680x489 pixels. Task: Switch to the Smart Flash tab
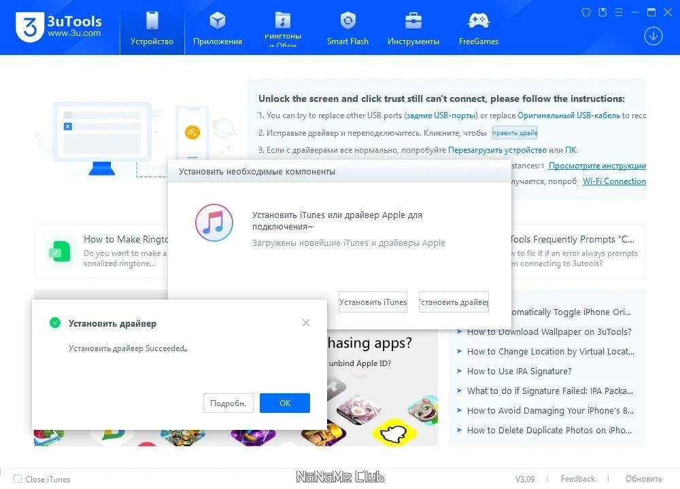pyautogui.click(x=347, y=28)
